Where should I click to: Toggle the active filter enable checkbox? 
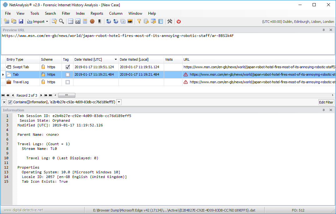(x=10, y=102)
